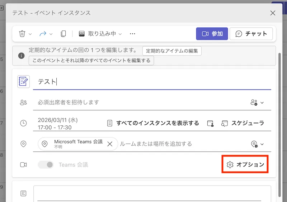The height and width of the screenshot is (202, 287).
Task: Click the notes icon beside the title
Action: pyautogui.click(x=24, y=82)
